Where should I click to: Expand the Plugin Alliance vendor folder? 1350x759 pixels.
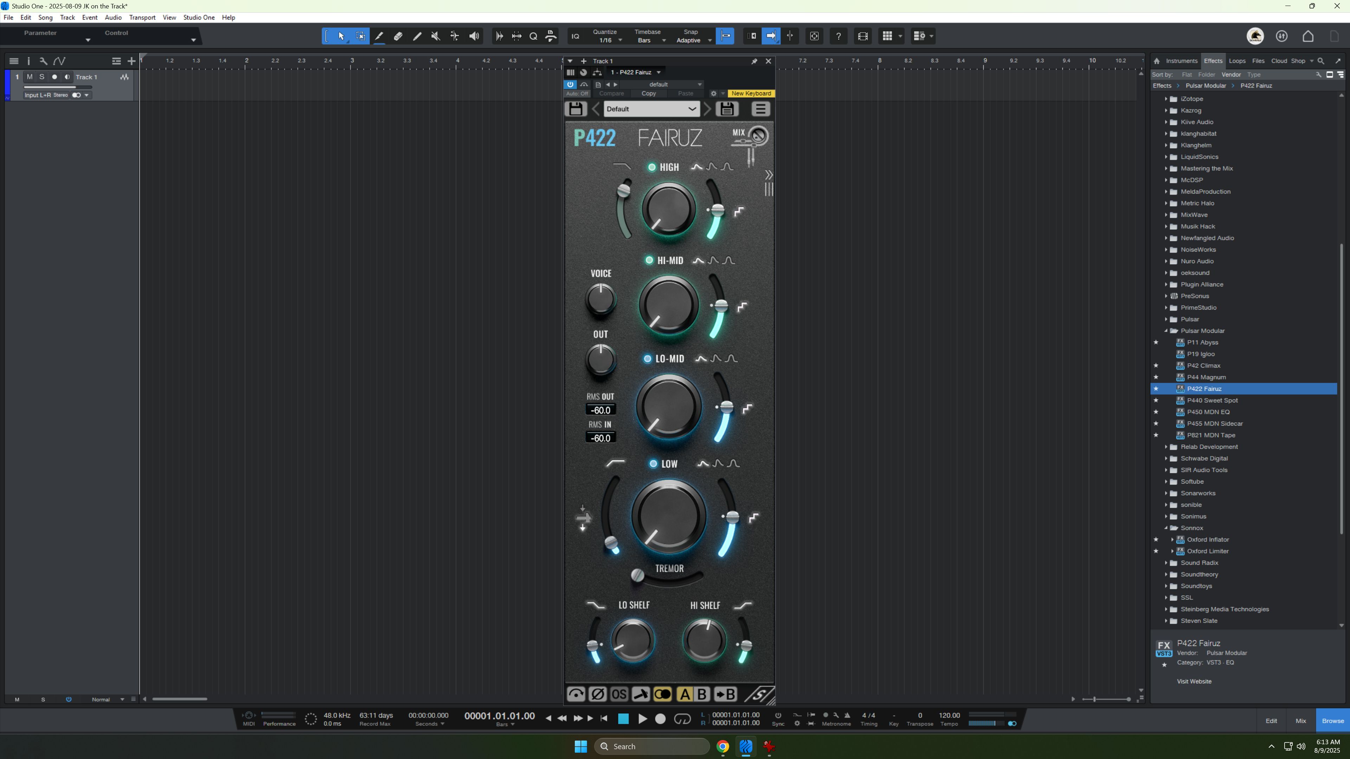click(x=1165, y=284)
